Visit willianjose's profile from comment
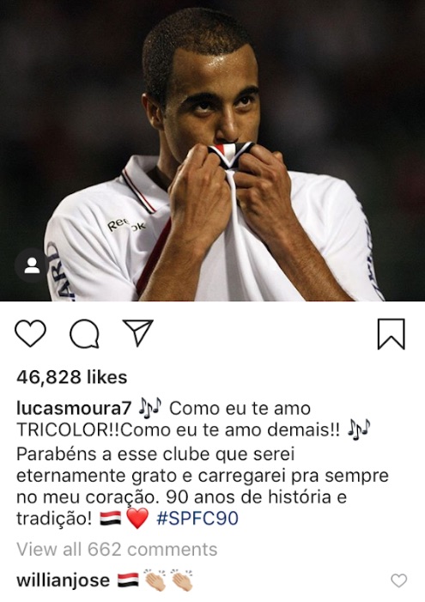The image size is (425, 602). pos(63,581)
